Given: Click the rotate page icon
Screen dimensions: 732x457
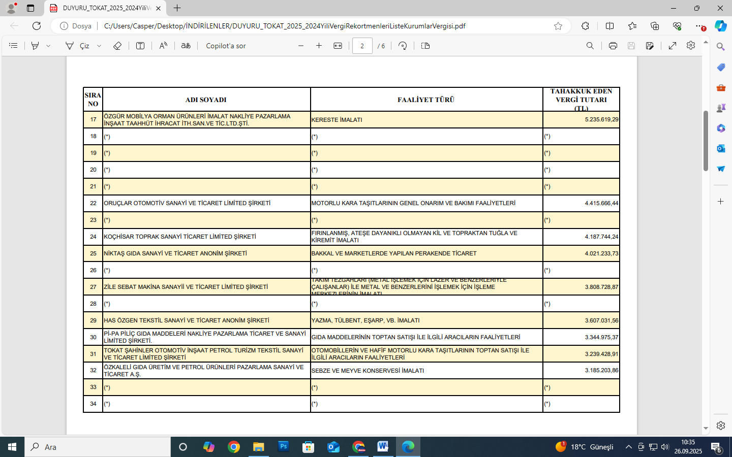Looking at the screenshot, I should coord(403,46).
